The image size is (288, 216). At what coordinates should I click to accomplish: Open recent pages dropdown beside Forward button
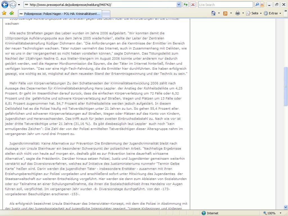[x=19, y=5]
